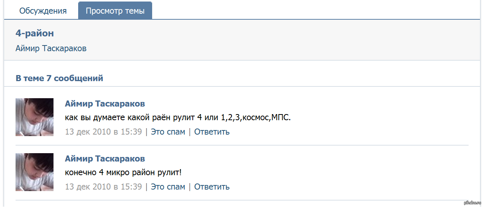The height and width of the screenshot is (207, 483).
Task: Open author name on the second post
Action: [105, 159]
